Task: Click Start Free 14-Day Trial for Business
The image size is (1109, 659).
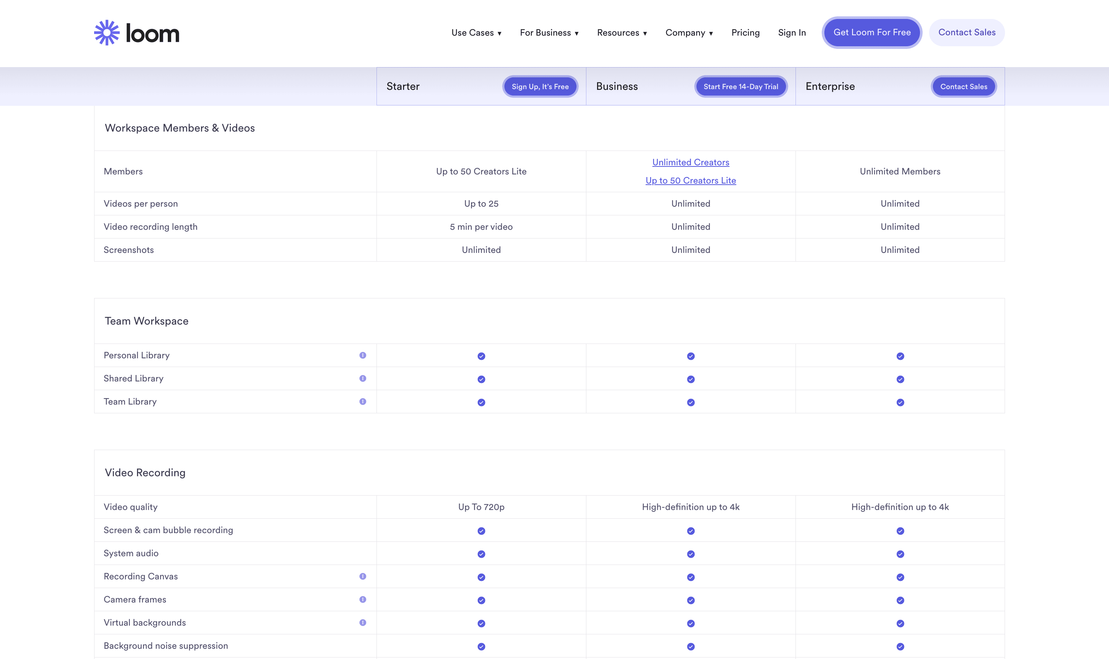Action: 740,86
